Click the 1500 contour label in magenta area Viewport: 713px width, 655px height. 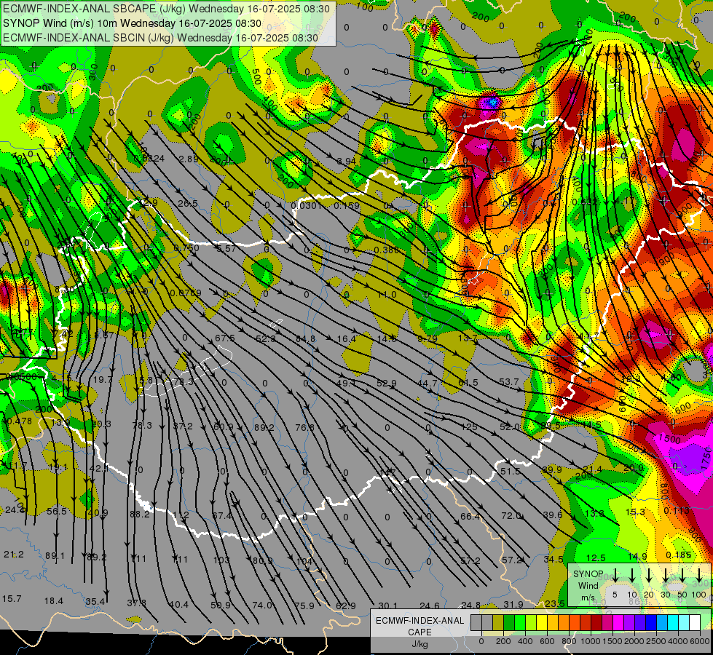pos(669,439)
